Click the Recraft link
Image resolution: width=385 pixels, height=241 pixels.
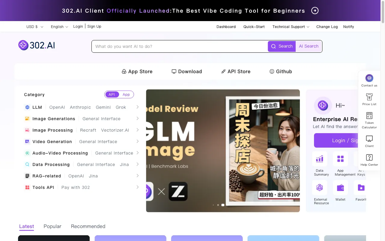point(88,130)
